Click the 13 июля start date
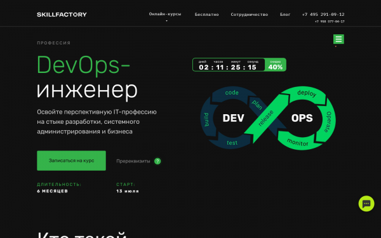This screenshot has height=238, width=381. tap(128, 191)
